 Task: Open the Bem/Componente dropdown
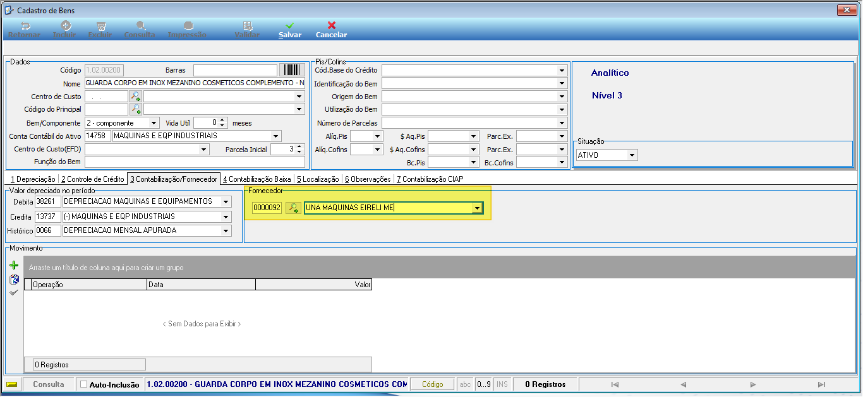click(x=154, y=123)
